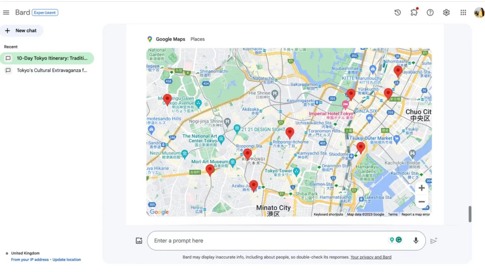
Task: Open Your privacy and Bard link
Action: tap(370, 257)
